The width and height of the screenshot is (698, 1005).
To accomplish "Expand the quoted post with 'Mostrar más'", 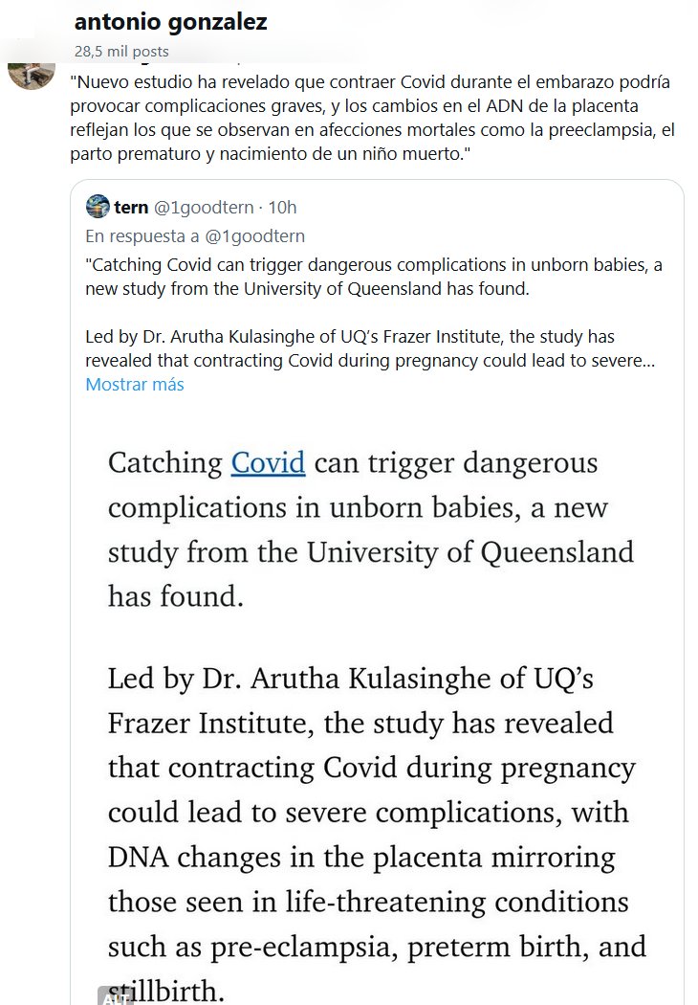I will tap(135, 385).
